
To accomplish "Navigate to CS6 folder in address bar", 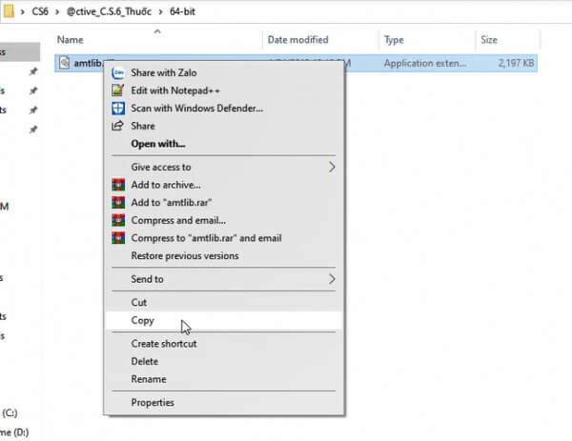I will point(43,12).
